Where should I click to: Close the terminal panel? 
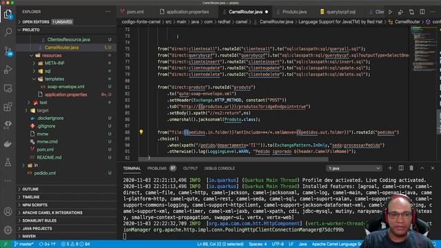[x=433, y=168]
